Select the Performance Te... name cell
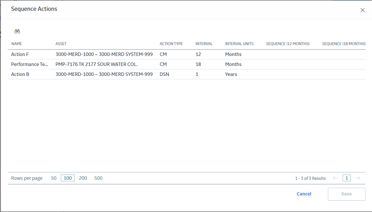The image size is (372, 212). click(x=30, y=64)
